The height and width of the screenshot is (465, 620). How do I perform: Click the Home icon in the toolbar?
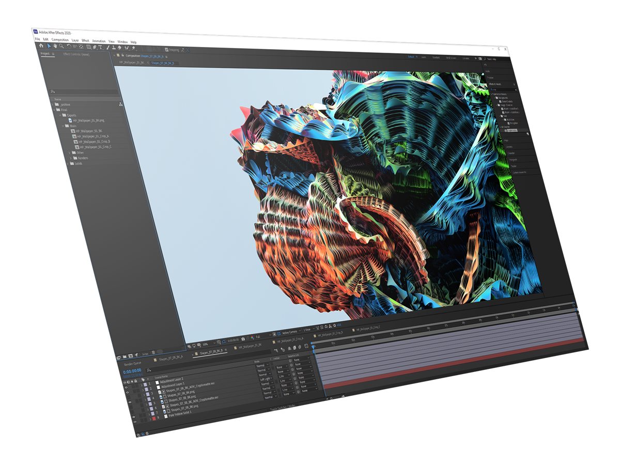click(41, 45)
